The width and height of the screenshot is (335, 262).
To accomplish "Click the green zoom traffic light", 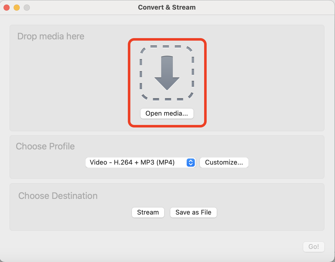I will [x=27, y=7].
